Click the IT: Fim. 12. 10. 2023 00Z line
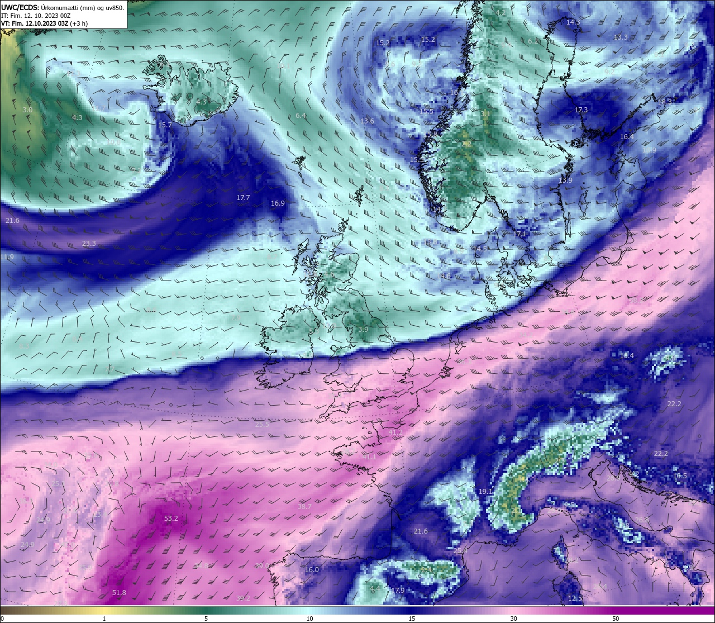 pyautogui.click(x=36, y=16)
